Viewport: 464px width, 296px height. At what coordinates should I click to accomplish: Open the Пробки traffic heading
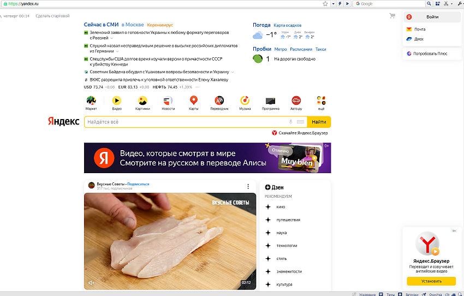tap(262, 49)
